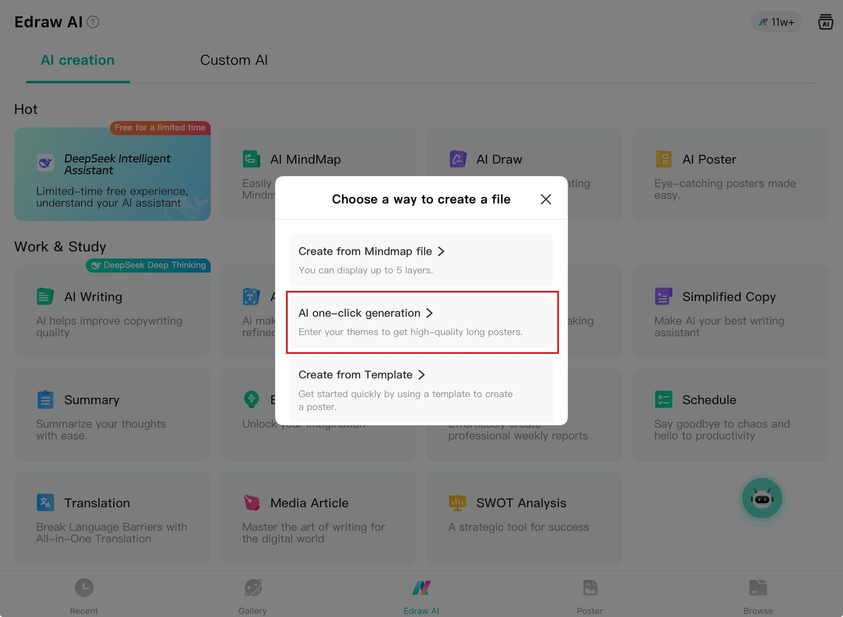
Task: Click the help question mark icon
Action: click(x=93, y=22)
